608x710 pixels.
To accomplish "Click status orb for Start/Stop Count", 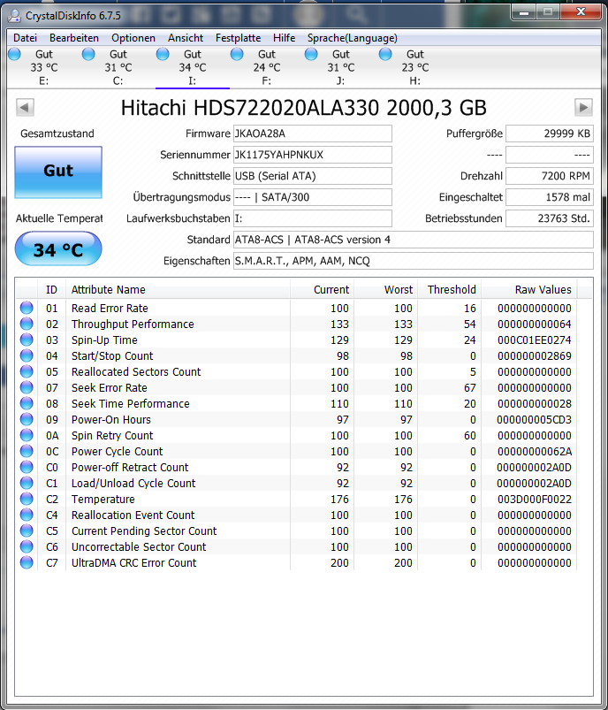I will pos(27,355).
